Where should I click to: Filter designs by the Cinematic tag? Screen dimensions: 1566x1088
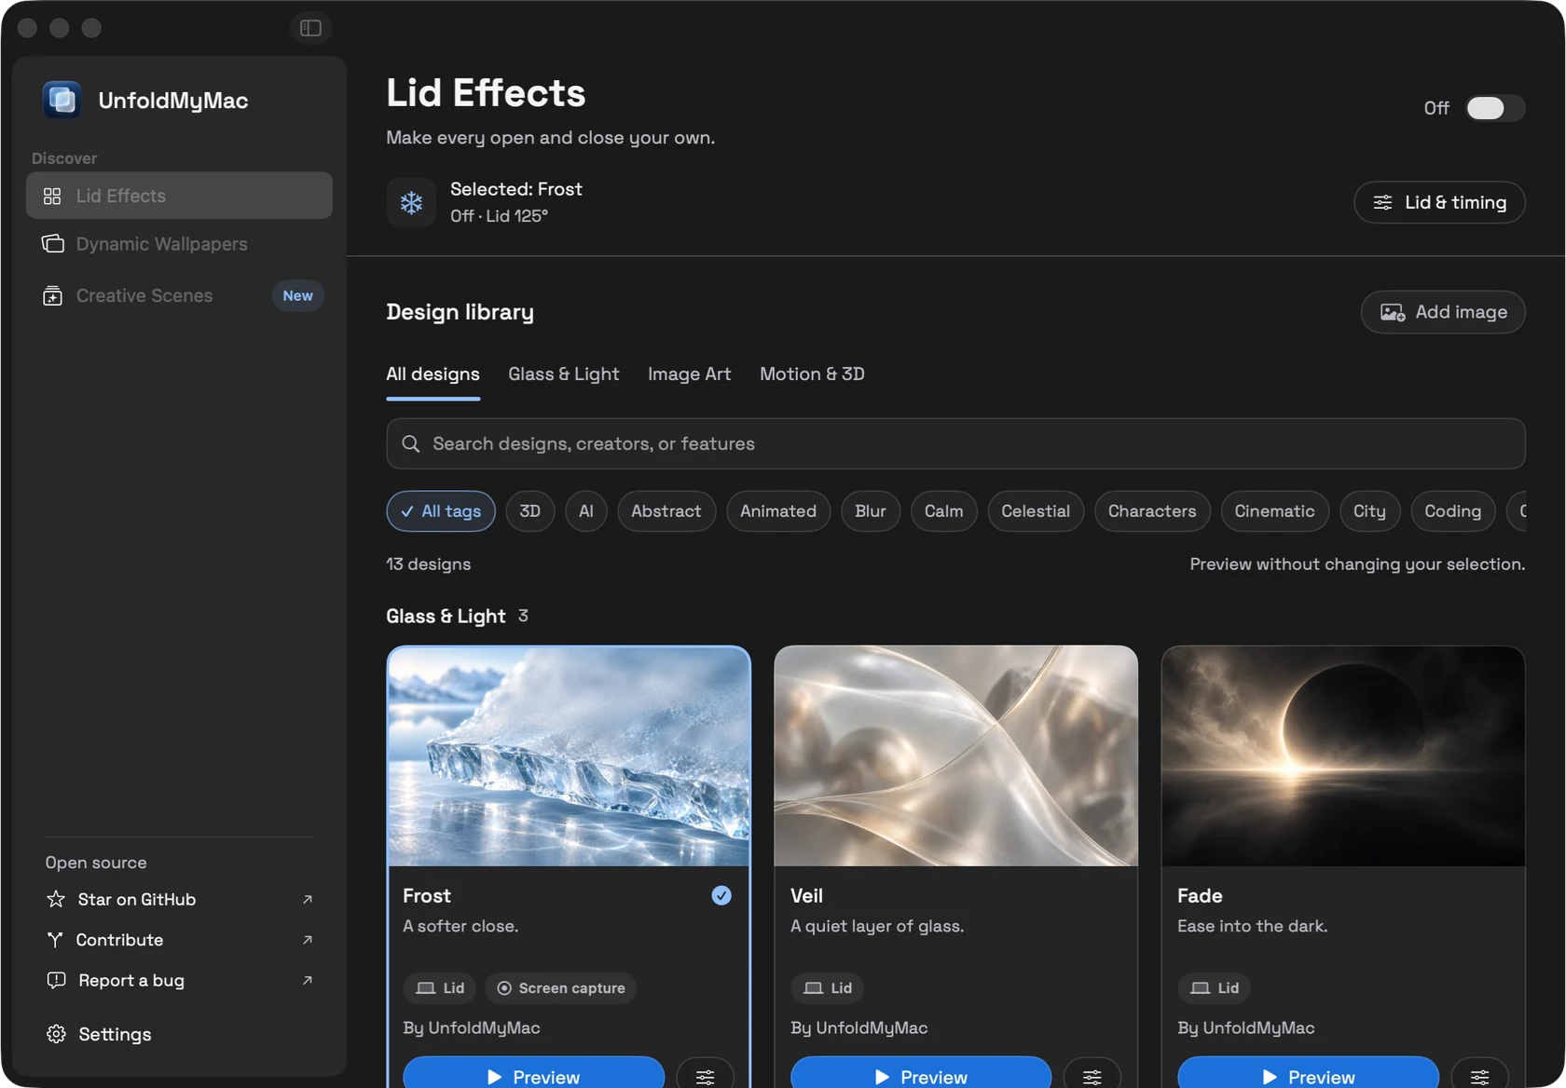(1274, 511)
